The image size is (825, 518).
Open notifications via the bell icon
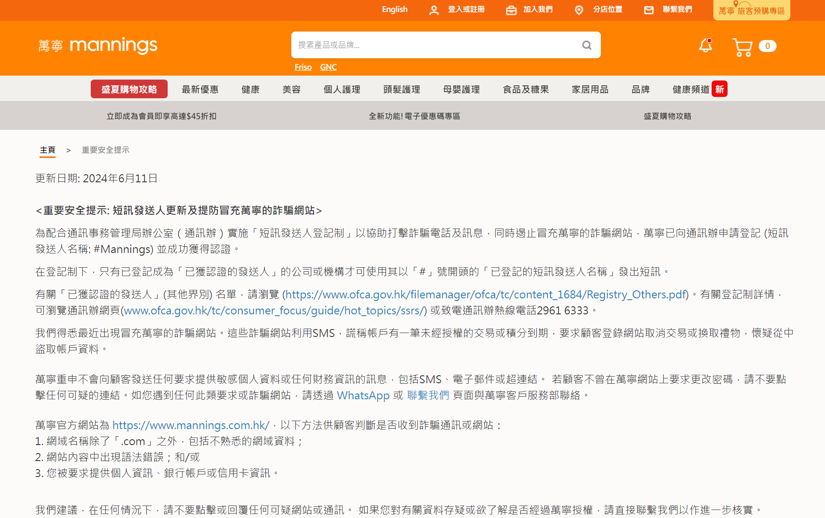(704, 46)
